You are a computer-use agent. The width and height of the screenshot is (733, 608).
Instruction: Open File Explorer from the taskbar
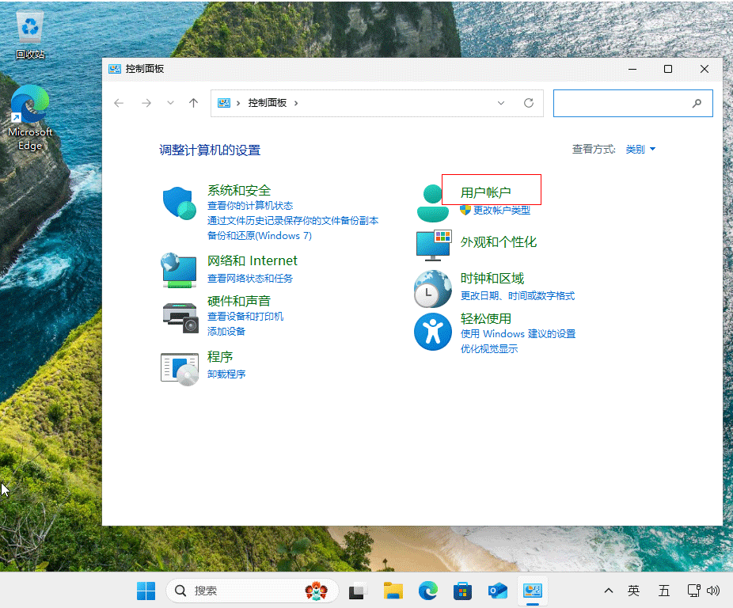tap(393, 591)
